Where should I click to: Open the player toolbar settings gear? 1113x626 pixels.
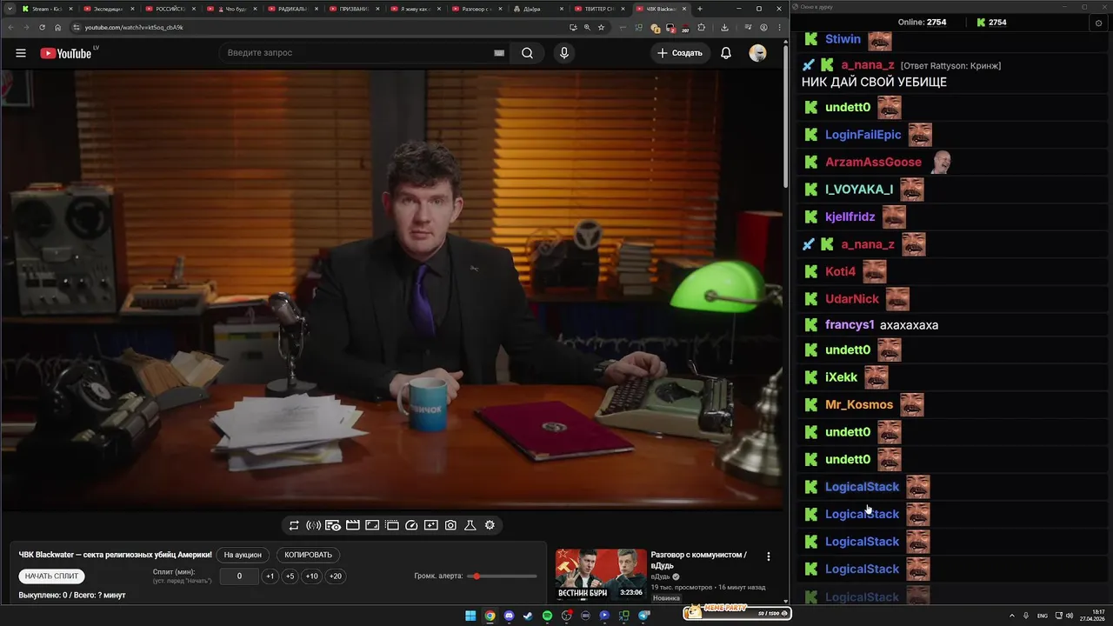490,525
